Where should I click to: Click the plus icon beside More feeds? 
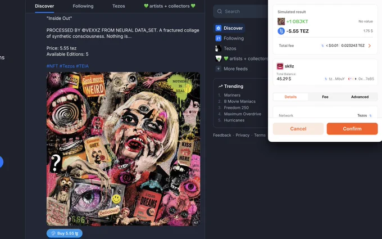point(219,69)
